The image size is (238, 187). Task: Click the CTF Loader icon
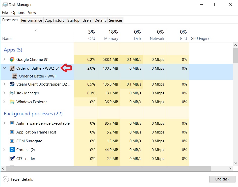click(x=12, y=159)
